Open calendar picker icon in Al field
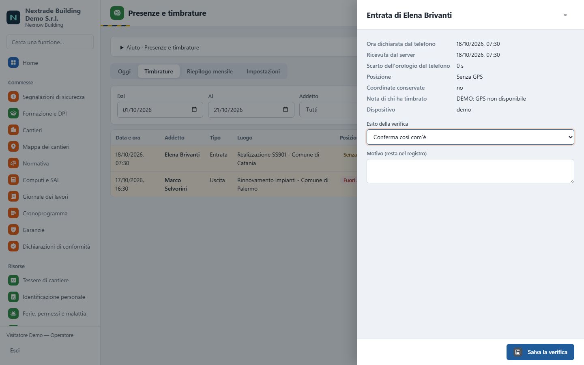 pyautogui.click(x=286, y=109)
